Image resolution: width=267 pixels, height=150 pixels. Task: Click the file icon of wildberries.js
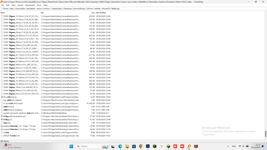2,106
